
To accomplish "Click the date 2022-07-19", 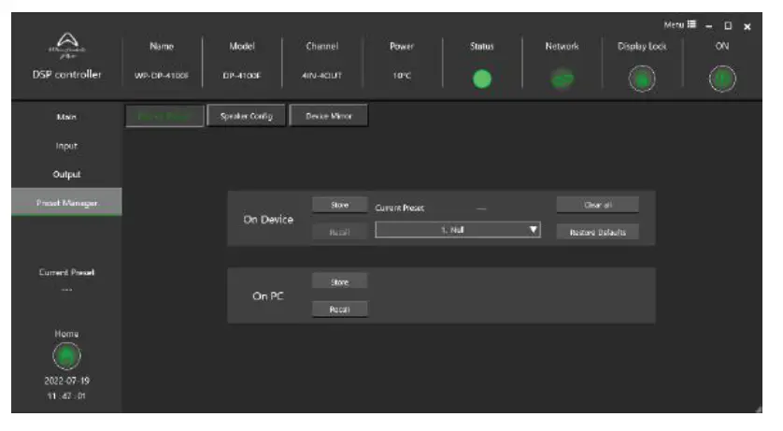I will [66, 381].
